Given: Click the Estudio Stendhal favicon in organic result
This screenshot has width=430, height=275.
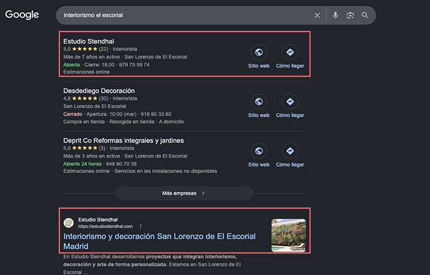Looking at the screenshot, I should tap(69, 223).
